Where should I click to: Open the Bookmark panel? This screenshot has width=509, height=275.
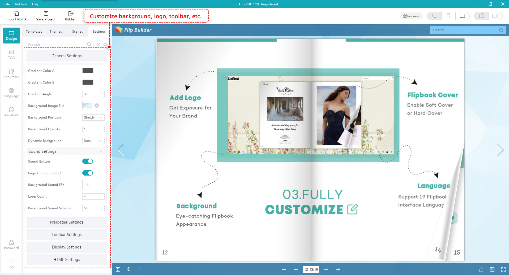[11, 74]
